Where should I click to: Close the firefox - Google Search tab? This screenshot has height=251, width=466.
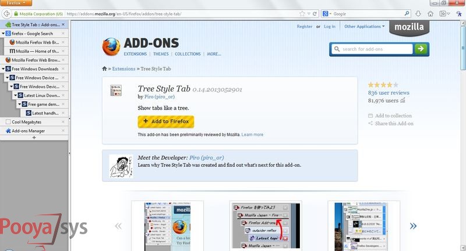(63, 34)
